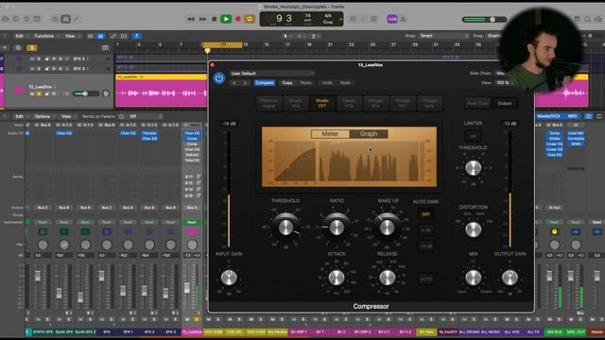The image size is (605, 340).
Task: Mute the 13_LeadVox track in track header
Action: point(32,93)
